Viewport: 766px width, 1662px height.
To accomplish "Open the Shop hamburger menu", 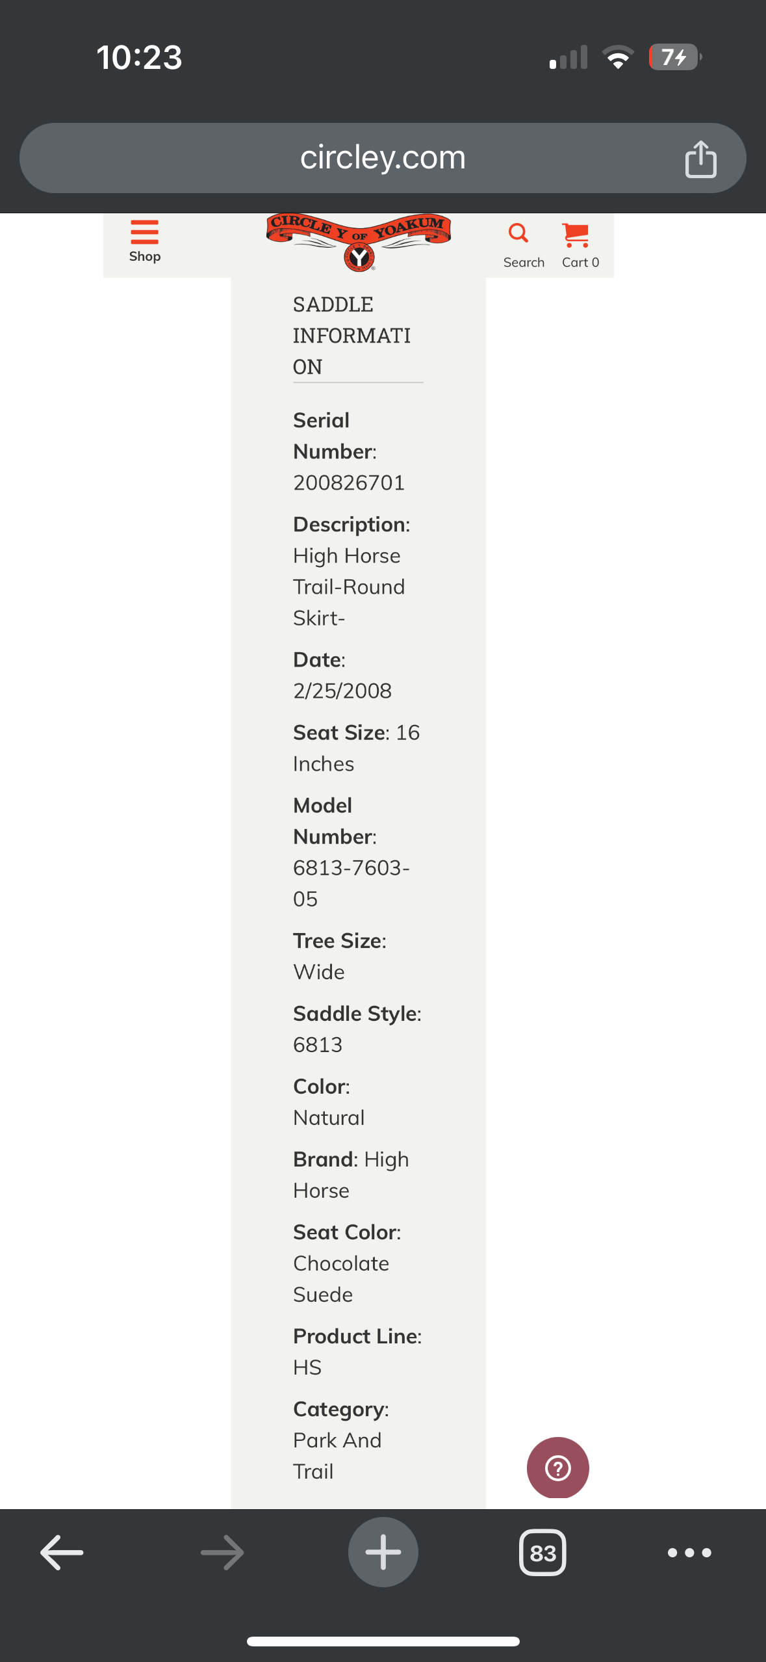I will pyautogui.click(x=144, y=233).
